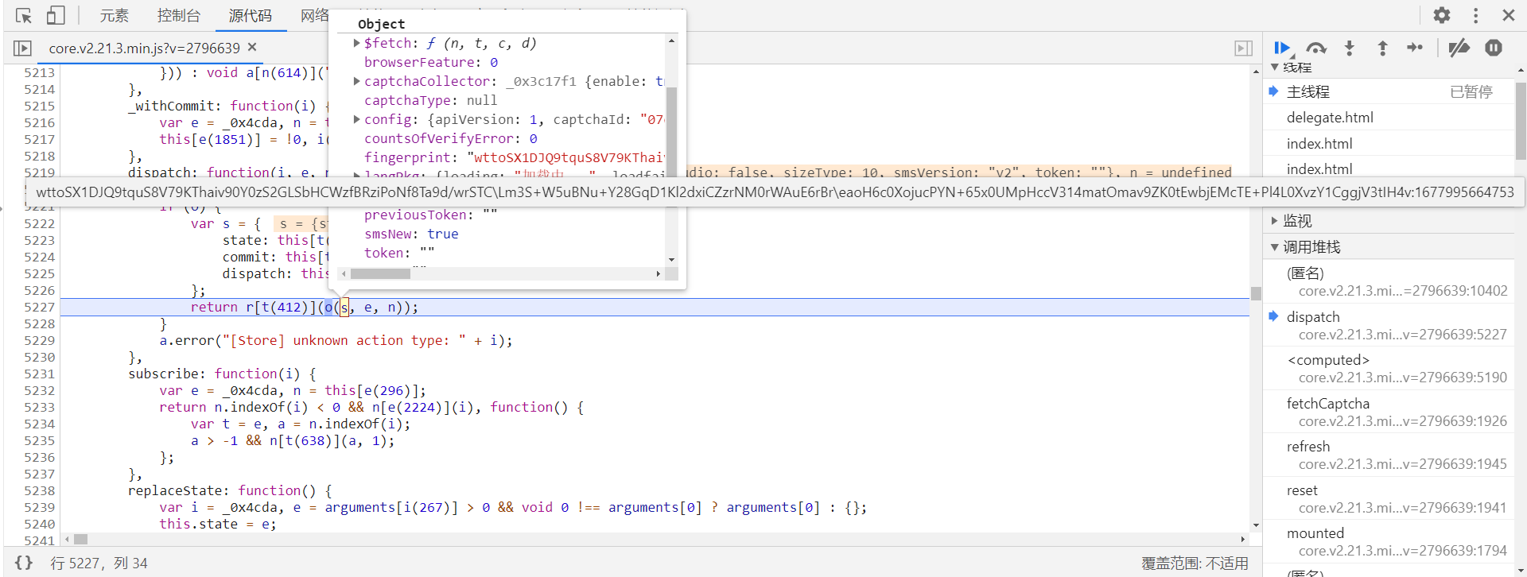Toggle pause on exceptions
This screenshot has height=577, width=1527.
point(1494,48)
